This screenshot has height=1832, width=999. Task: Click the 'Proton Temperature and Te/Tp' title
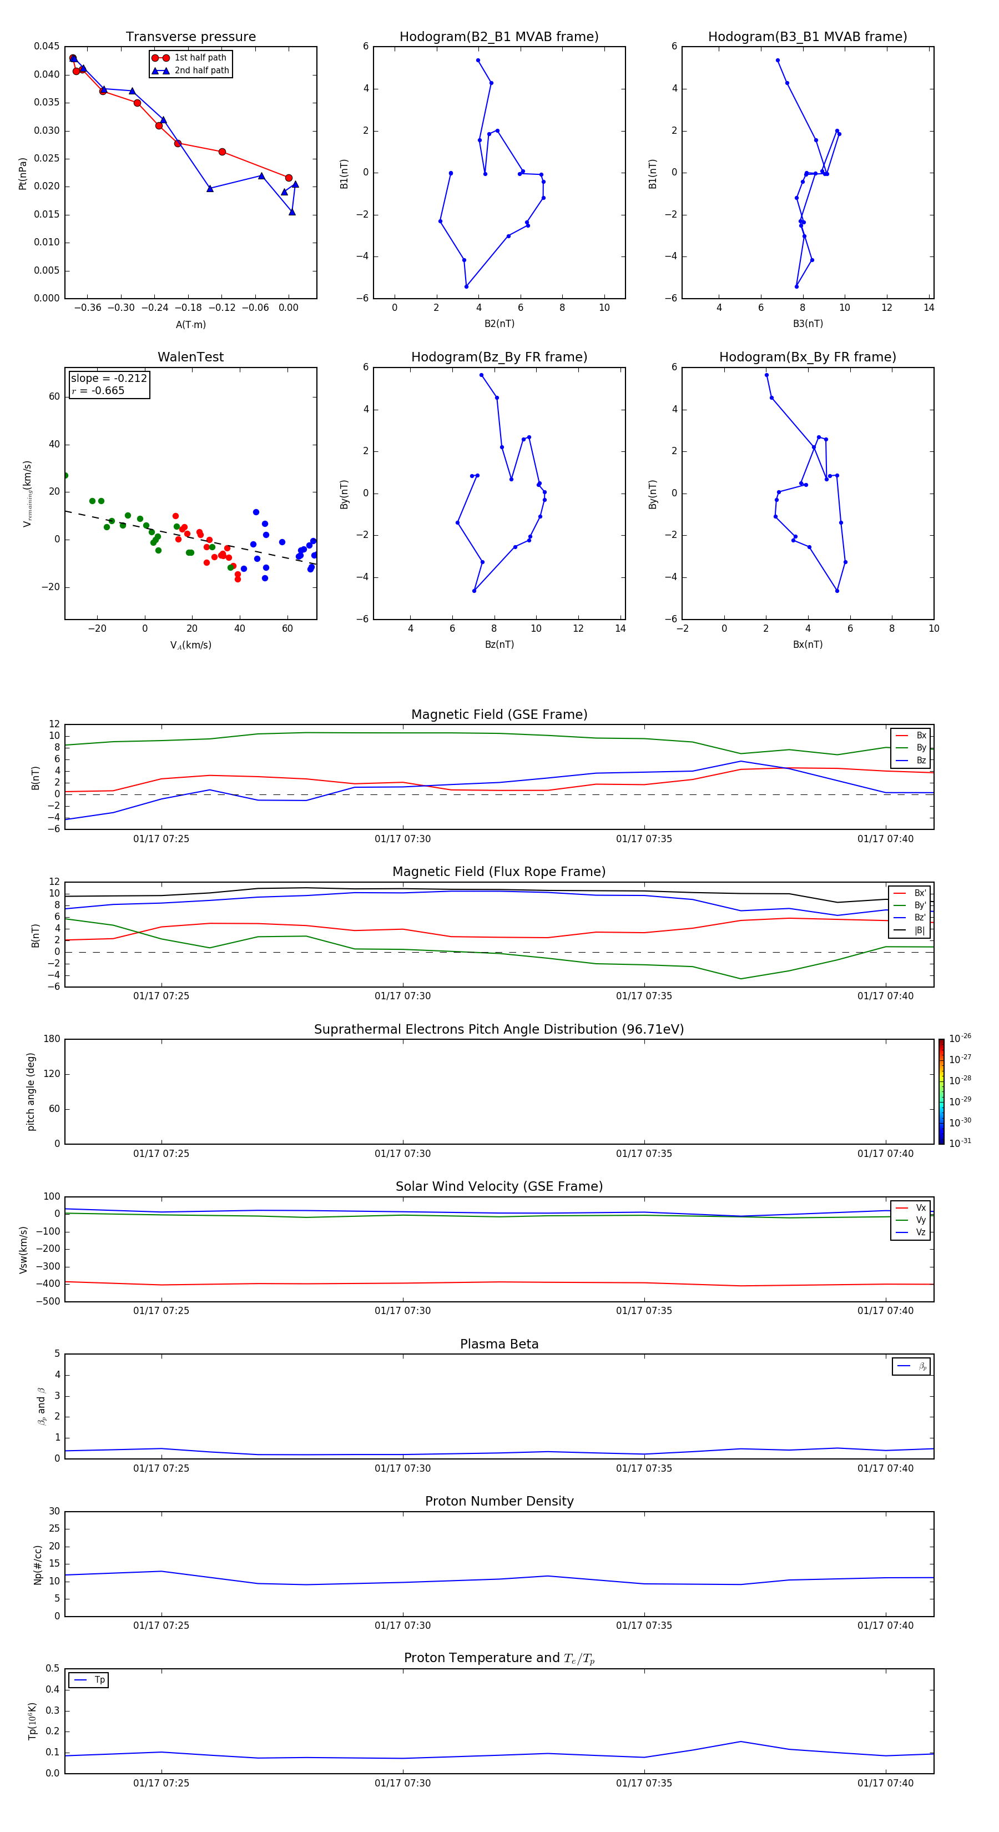499,1658
